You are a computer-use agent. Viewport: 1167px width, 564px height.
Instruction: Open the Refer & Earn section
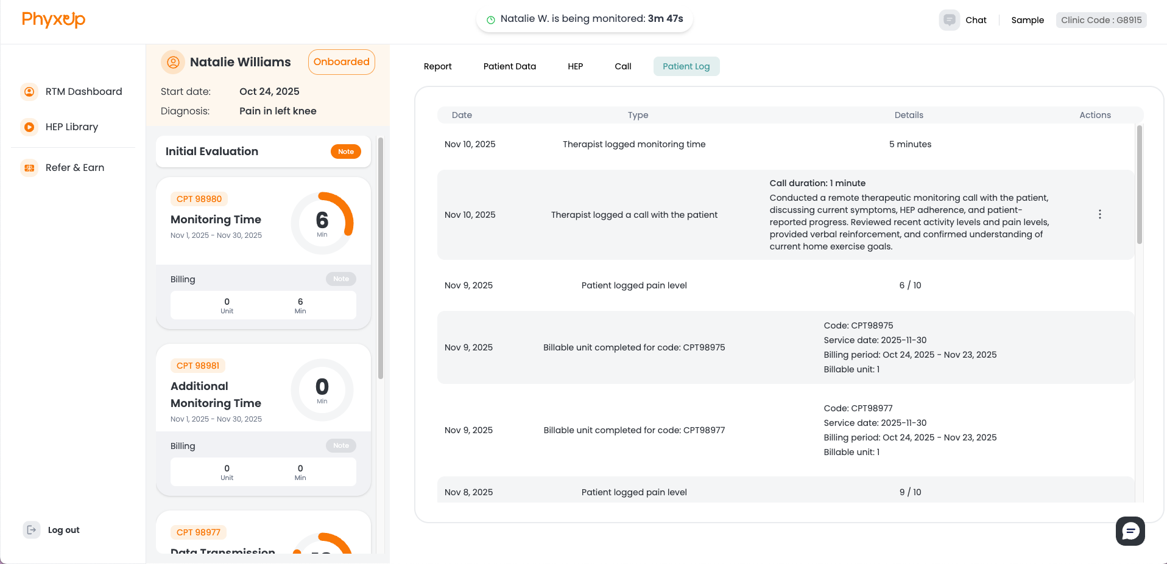[29, 167]
